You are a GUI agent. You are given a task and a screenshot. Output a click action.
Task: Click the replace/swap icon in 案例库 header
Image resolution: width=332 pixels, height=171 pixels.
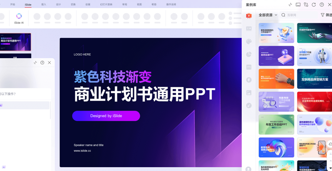coord(306,5)
